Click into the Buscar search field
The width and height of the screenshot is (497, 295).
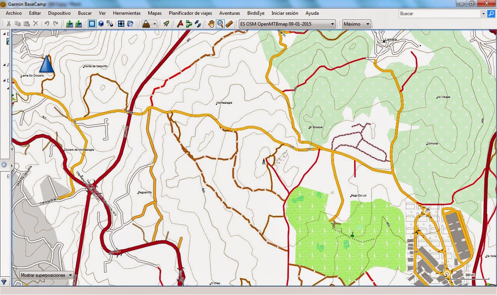pyautogui.click(x=440, y=14)
